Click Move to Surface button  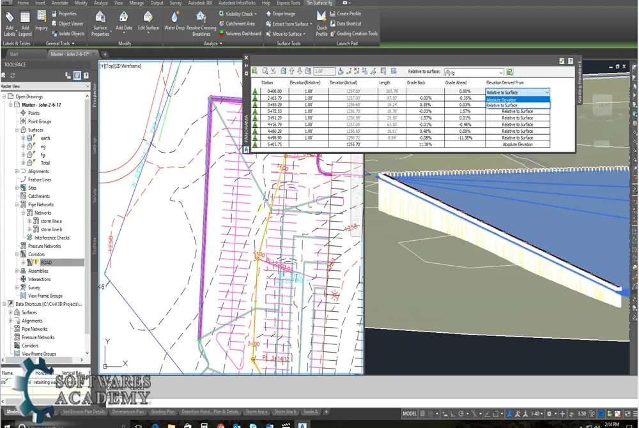pos(286,34)
